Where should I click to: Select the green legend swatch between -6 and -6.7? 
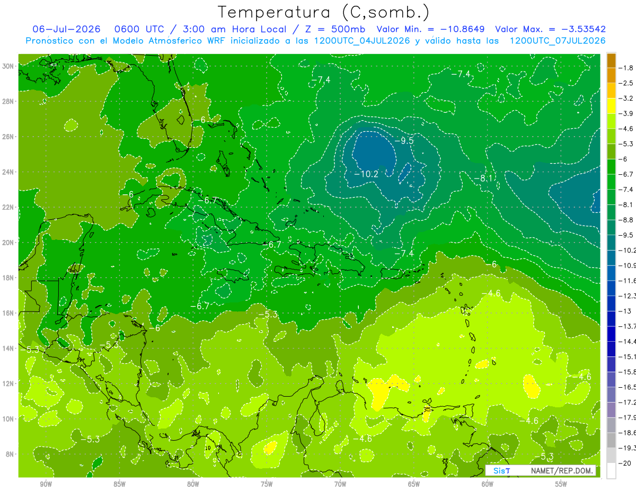pyautogui.click(x=611, y=166)
